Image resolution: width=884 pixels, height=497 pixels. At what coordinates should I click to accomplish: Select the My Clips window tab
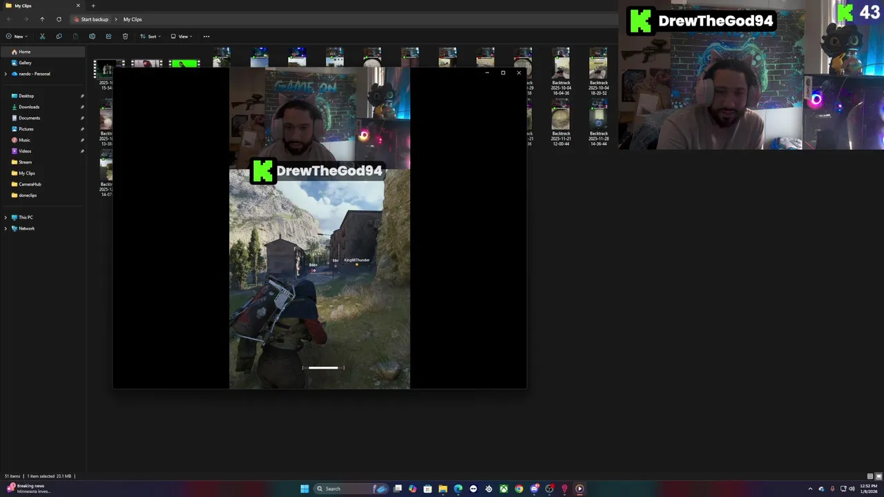(43, 6)
